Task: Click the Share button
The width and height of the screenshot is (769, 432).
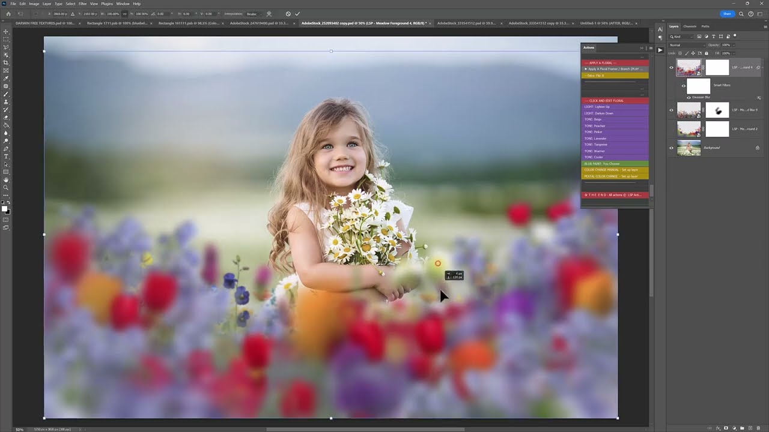Action: [727, 14]
